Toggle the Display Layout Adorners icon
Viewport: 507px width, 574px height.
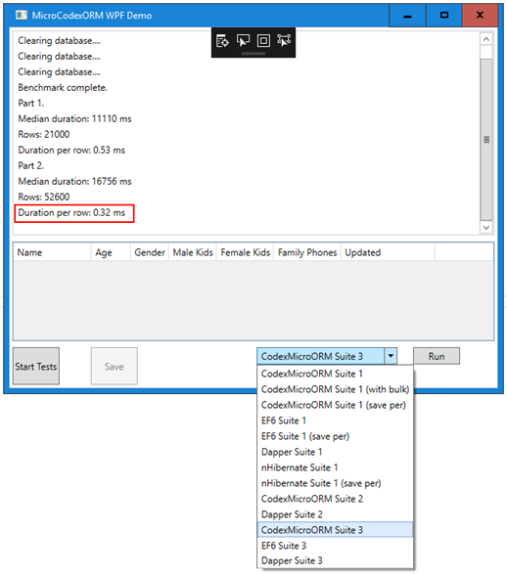(263, 40)
